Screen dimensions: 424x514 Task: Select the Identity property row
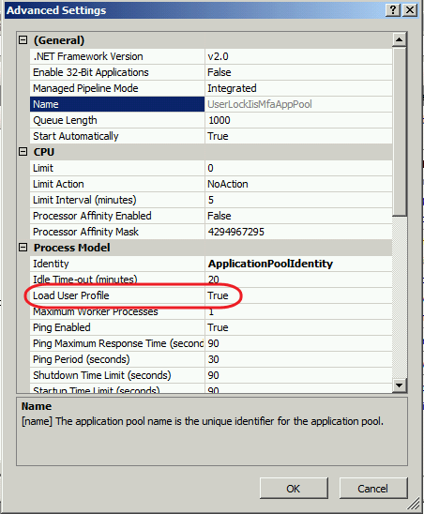(x=211, y=264)
